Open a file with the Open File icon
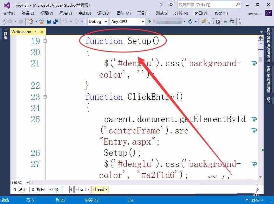This screenshot has width=274, height=204. point(41,21)
